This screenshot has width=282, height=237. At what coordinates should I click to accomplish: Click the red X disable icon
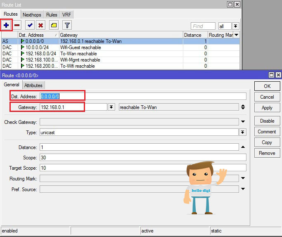click(x=40, y=25)
